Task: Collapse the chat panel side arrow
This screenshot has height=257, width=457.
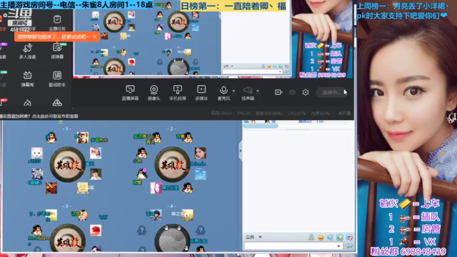Action: tap(240, 151)
